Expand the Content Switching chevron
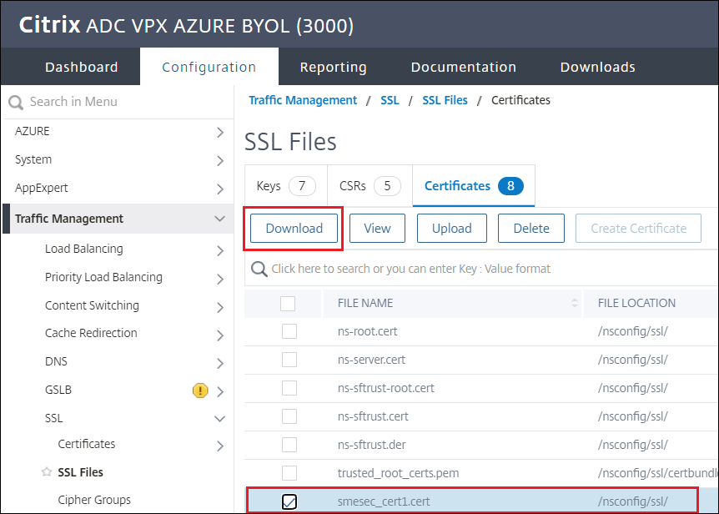This screenshot has height=514, width=719. [x=220, y=308]
